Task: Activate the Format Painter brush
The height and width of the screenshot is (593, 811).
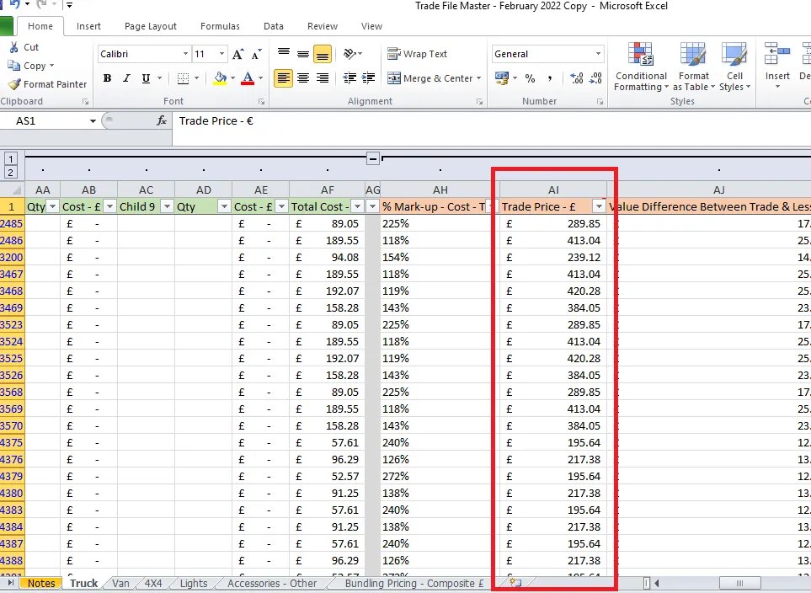Action: pyautogui.click(x=14, y=84)
